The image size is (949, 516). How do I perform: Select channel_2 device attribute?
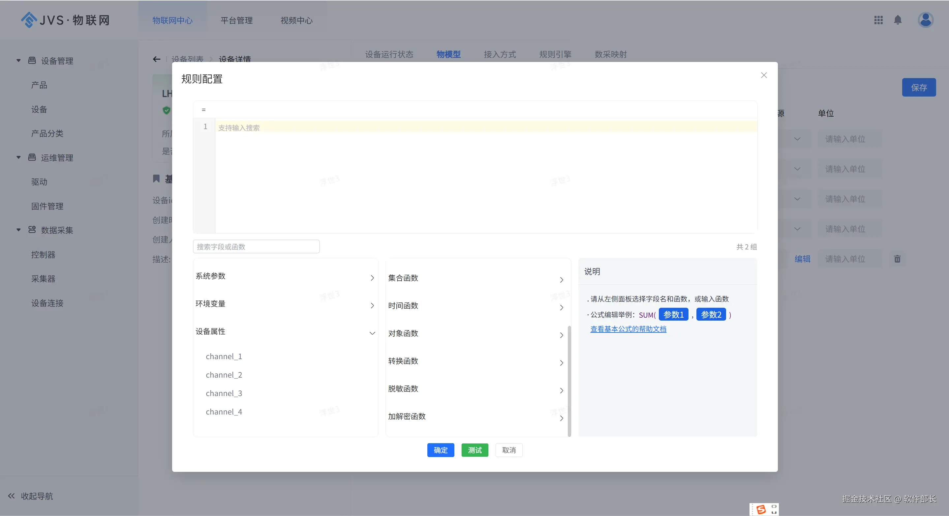tap(224, 375)
